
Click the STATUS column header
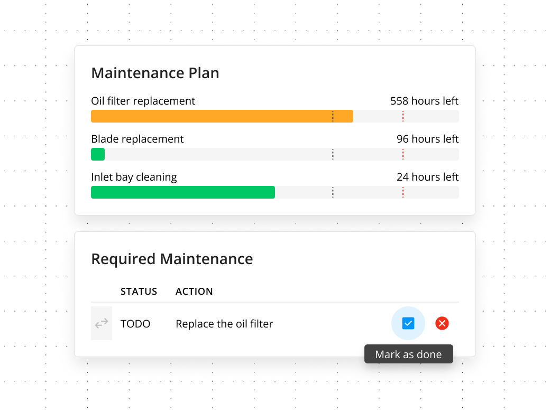(139, 292)
